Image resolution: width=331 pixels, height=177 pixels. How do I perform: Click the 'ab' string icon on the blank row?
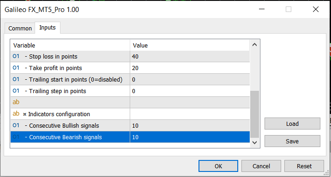(16, 102)
